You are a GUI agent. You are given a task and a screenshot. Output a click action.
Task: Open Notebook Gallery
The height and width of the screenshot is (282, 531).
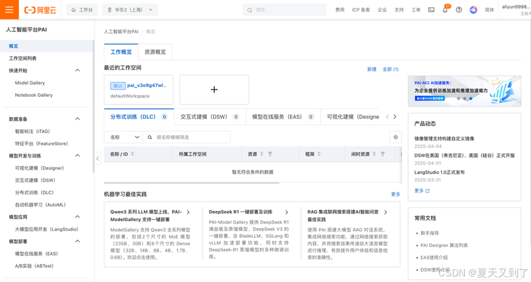point(34,95)
